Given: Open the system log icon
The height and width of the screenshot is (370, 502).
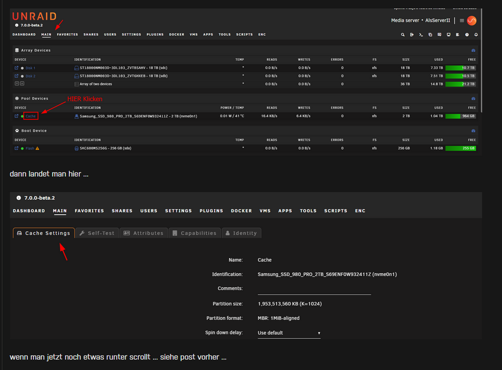Looking at the screenshot, I should tap(457, 35).
